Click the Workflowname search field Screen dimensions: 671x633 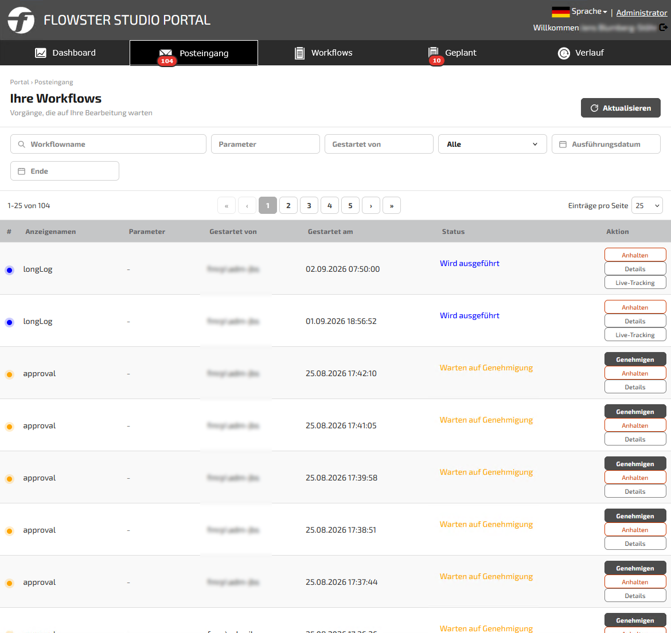pyautogui.click(x=108, y=144)
